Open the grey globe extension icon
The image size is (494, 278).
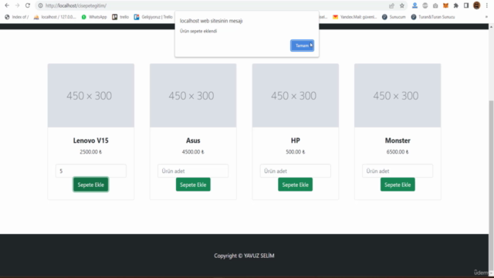pos(425,5)
